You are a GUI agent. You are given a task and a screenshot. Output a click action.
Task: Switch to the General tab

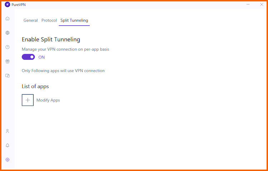point(31,20)
